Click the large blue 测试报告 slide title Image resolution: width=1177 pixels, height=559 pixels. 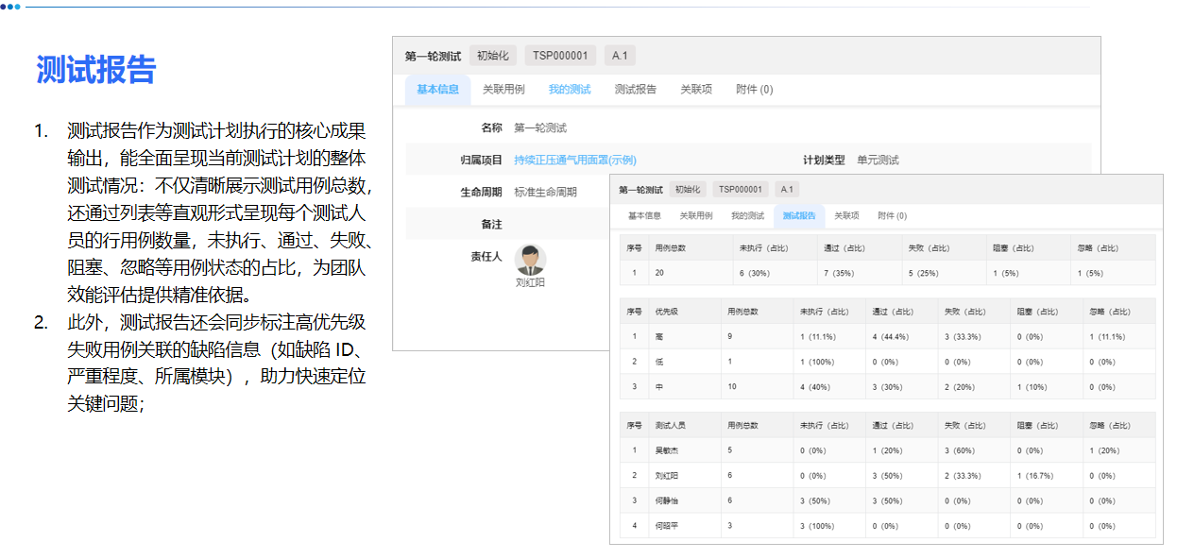(x=95, y=70)
